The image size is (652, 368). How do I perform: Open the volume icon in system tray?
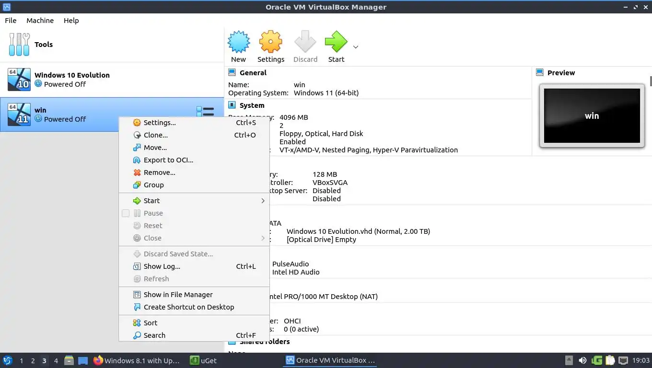[582, 360]
